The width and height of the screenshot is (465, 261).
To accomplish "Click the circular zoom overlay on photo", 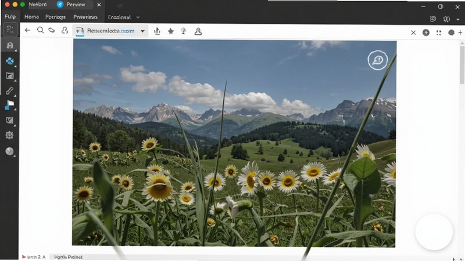I will pos(377,60).
